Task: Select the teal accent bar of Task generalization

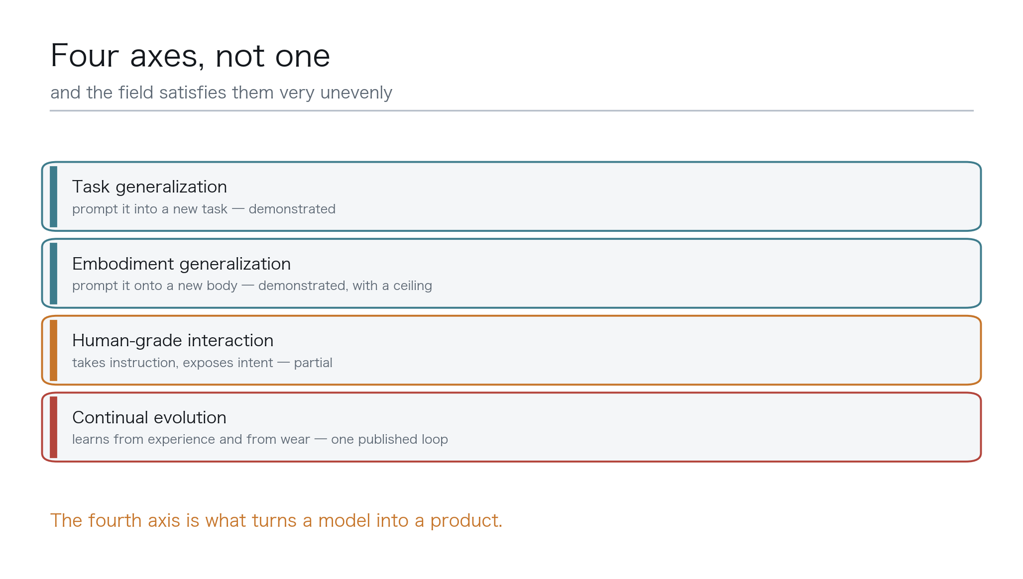Action: click(54, 196)
